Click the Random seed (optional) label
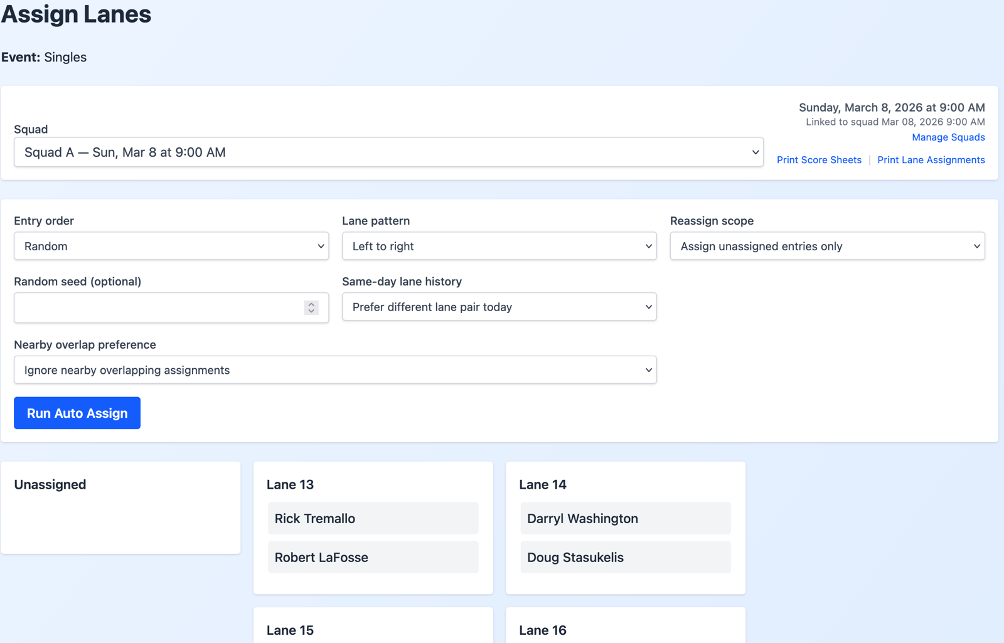The width and height of the screenshot is (1004, 643). (x=78, y=282)
